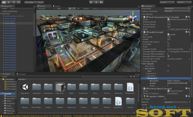Pause the game with the Pause button
Viewport: 193px width, 117px height.
[x=96, y=2]
